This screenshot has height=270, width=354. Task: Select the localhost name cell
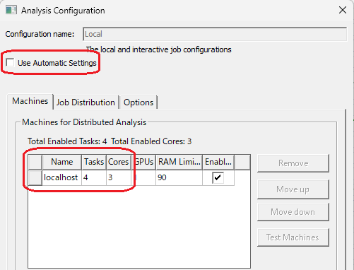pos(61,177)
